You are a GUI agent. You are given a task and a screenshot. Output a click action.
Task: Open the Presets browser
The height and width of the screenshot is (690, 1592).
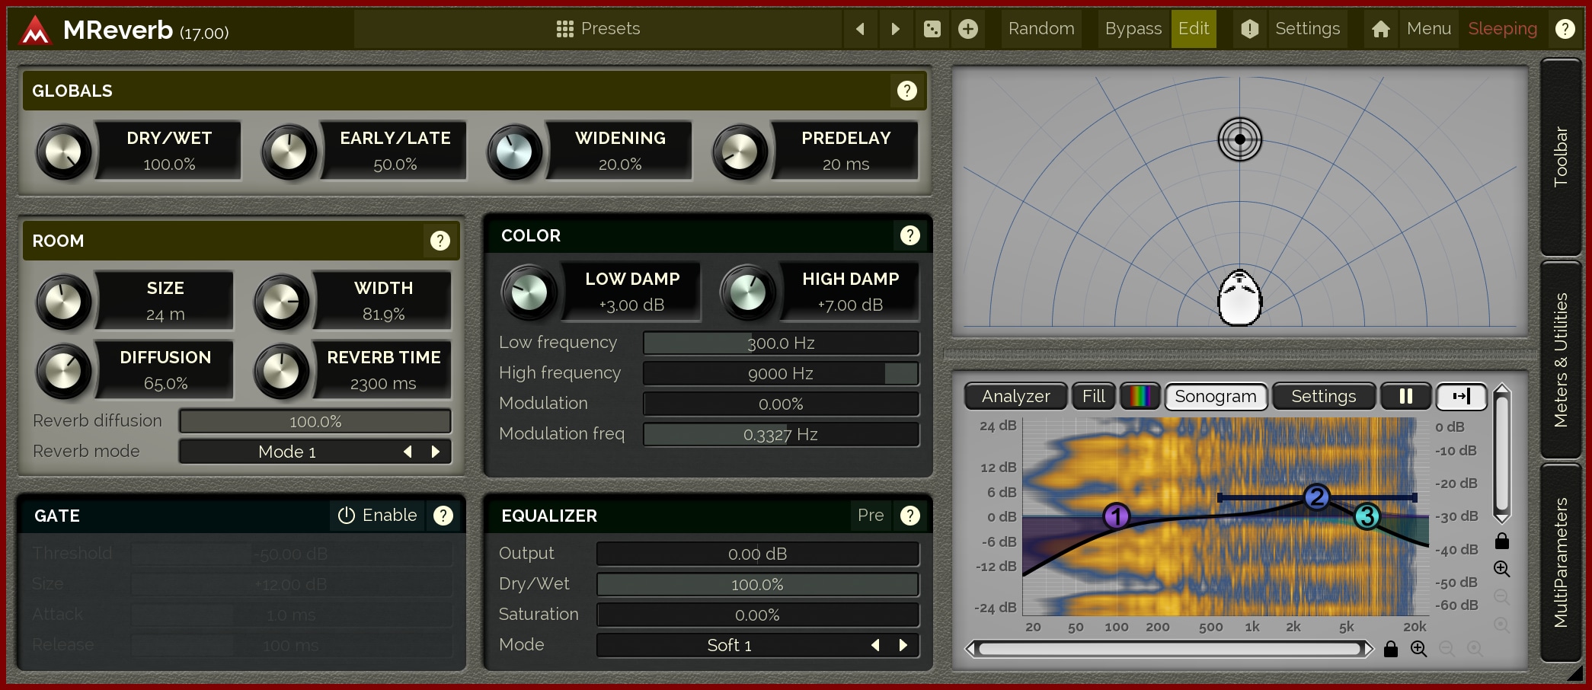tap(598, 29)
